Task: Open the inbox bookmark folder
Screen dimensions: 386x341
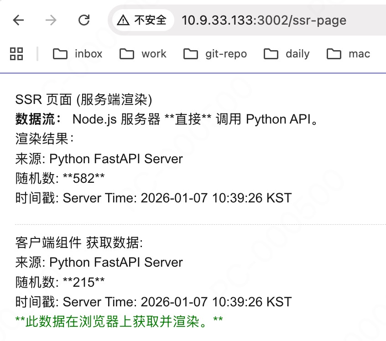Action: click(78, 54)
